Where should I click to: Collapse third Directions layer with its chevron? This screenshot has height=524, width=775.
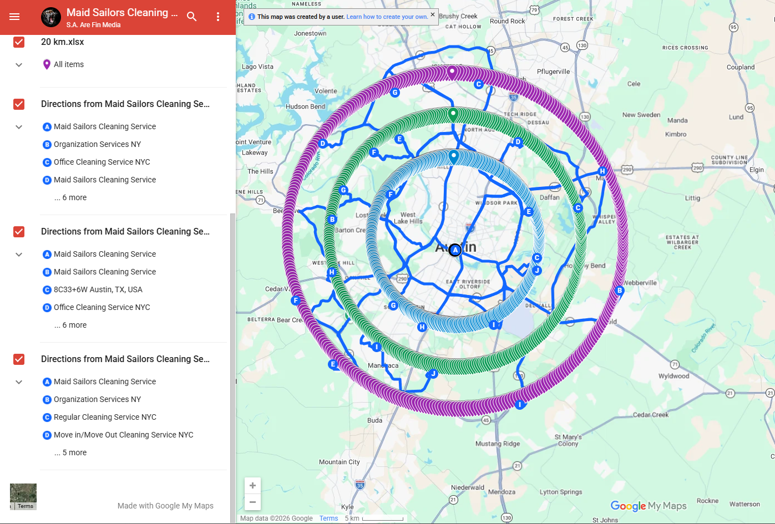[19, 382]
